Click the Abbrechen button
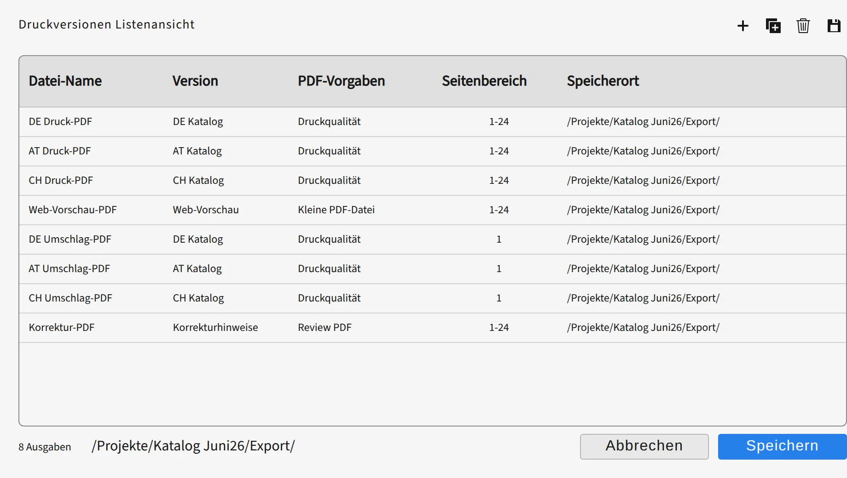The image size is (847, 478). (x=644, y=446)
